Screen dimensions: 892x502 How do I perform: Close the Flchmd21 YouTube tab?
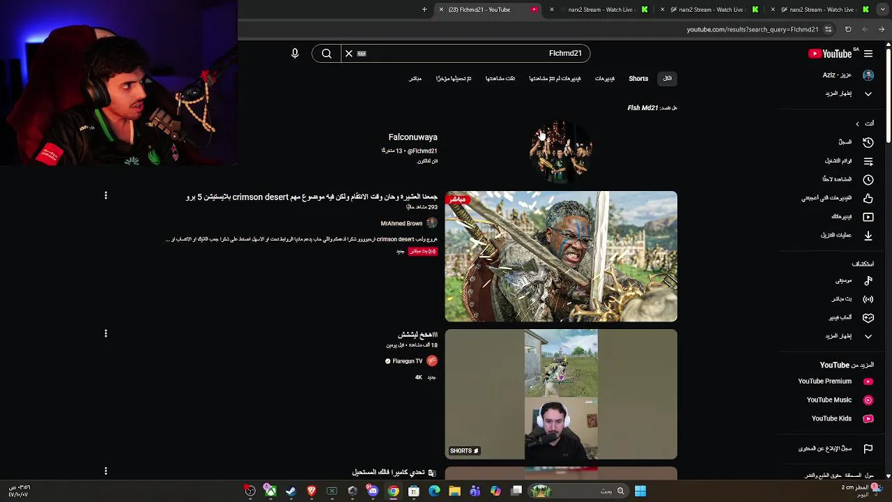pos(441,10)
